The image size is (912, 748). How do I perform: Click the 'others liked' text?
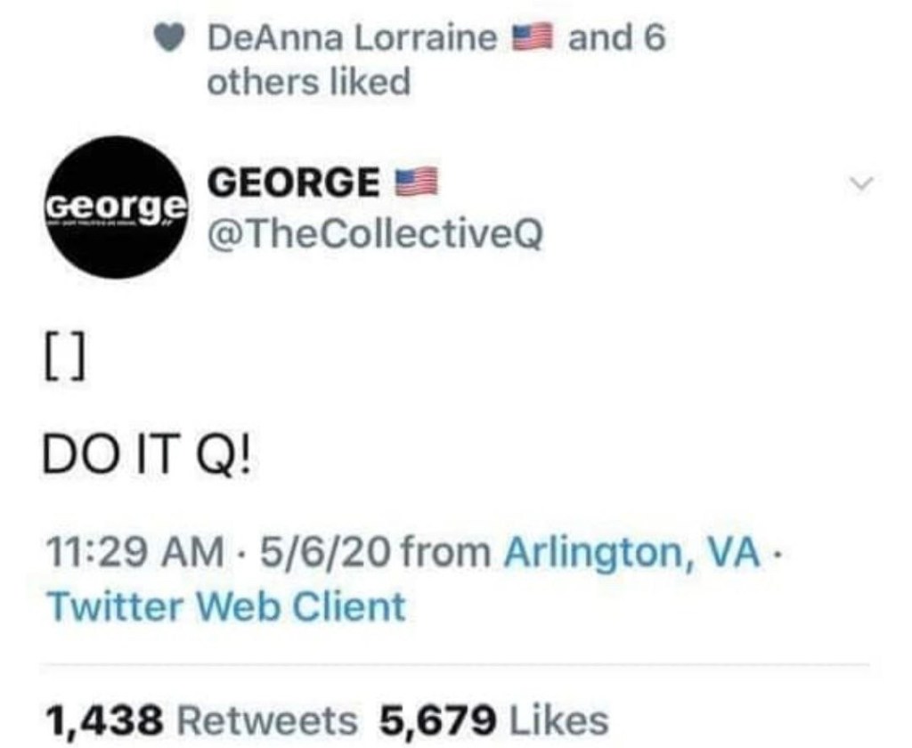tap(309, 81)
